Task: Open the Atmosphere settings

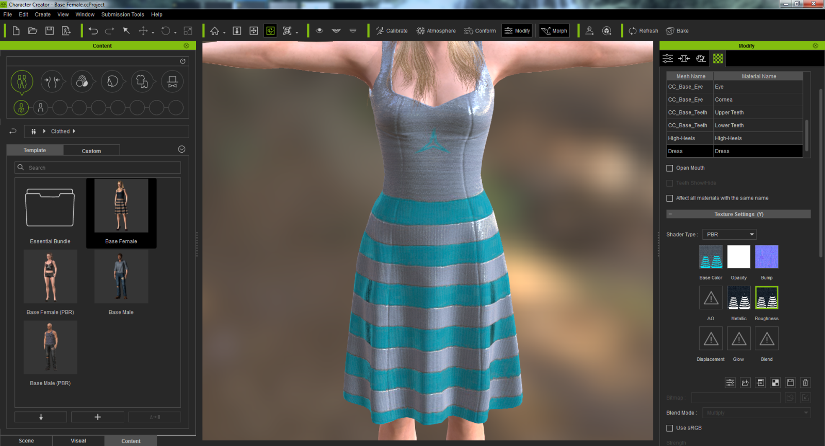Action: click(x=436, y=31)
